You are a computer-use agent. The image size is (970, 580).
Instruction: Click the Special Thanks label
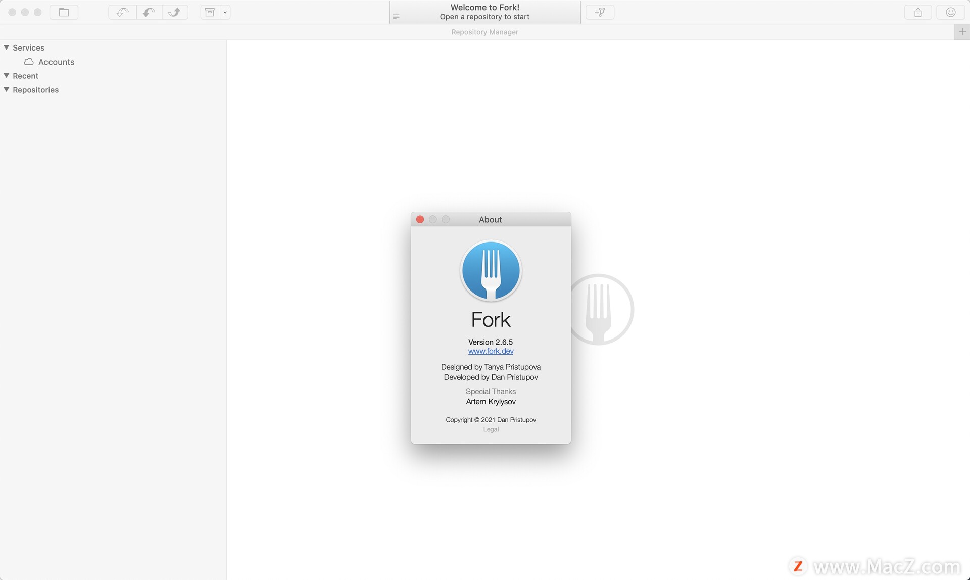pos(491,392)
